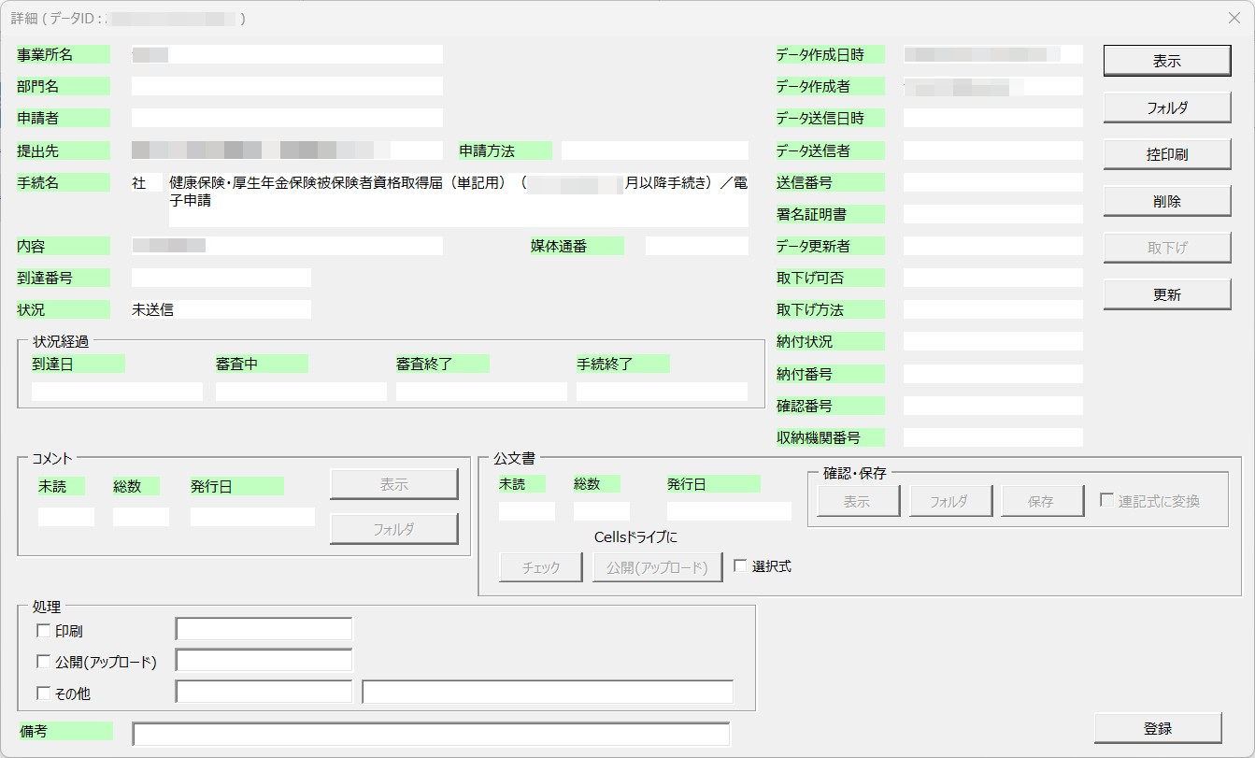Click the チェック button in 公文書
This screenshot has width=1255, height=758.
point(541,567)
